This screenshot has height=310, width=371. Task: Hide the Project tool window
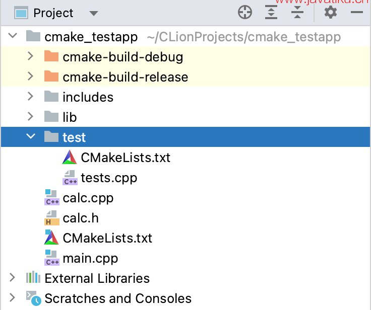coord(357,12)
